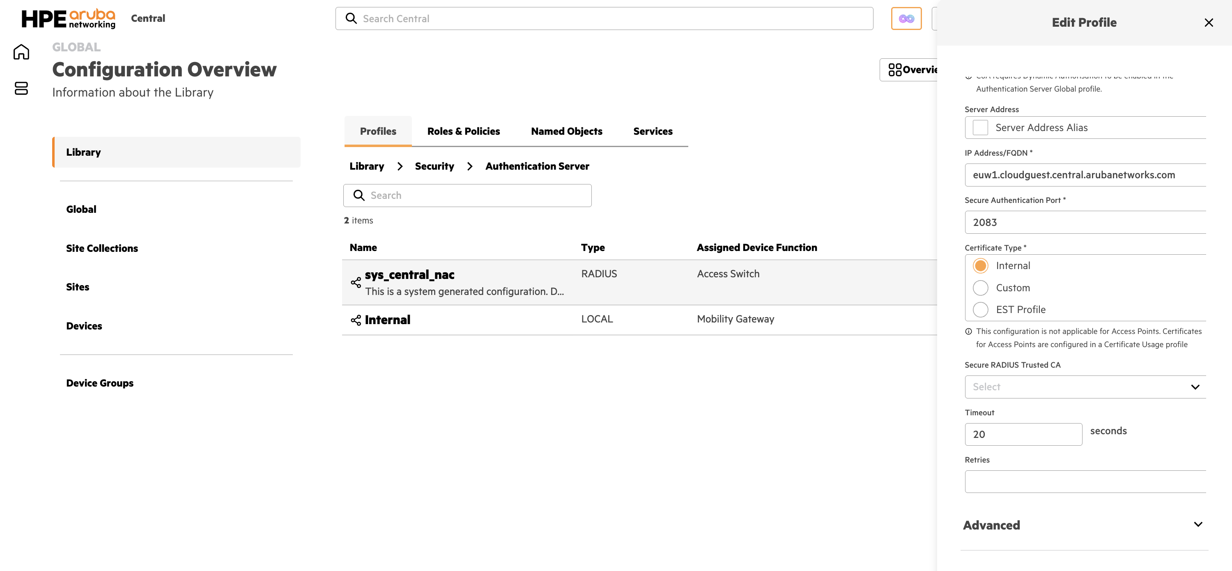Close the Edit Profile panel
Screen dimensions: 1232x571
point(1209,23)
